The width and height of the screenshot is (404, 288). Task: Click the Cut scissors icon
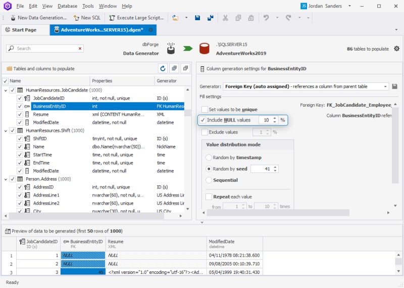tap(225, 18)
